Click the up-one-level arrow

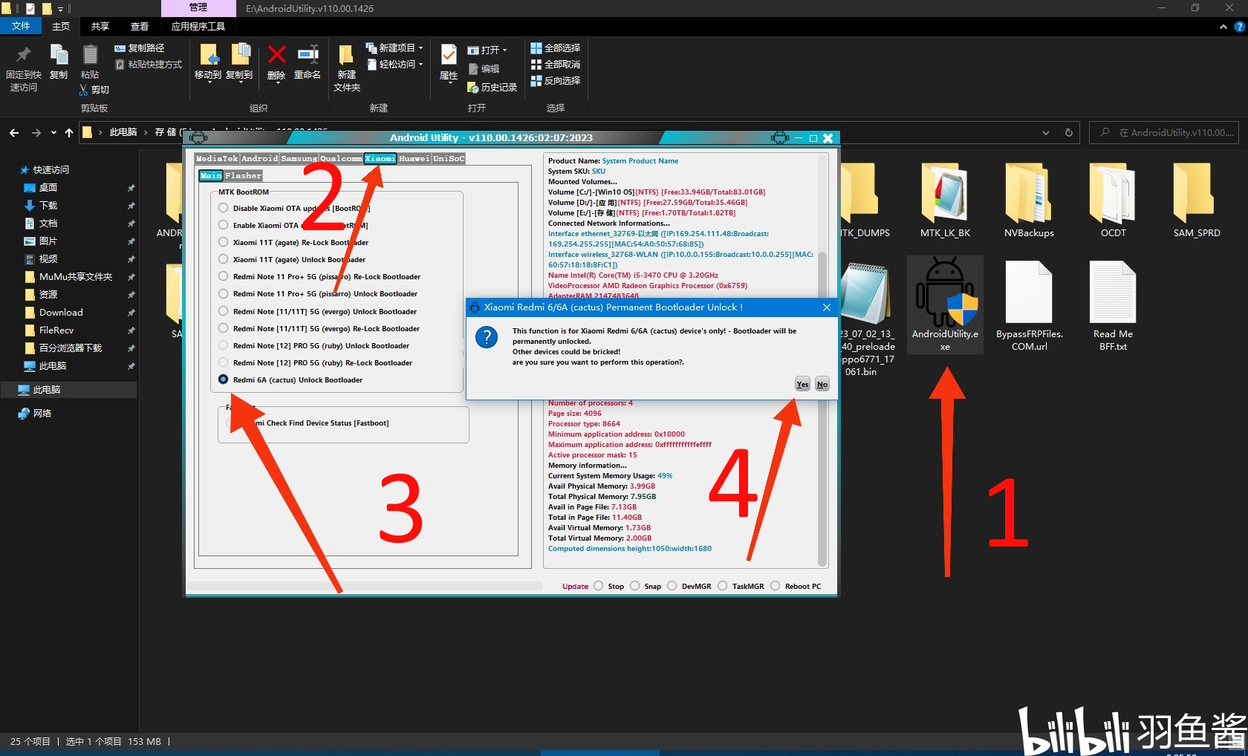pos(69,133)
